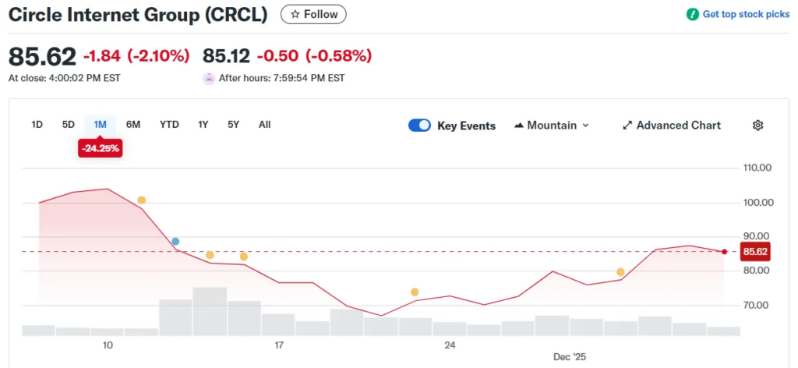Select the YTD range tab

click(x=169, y=125)
